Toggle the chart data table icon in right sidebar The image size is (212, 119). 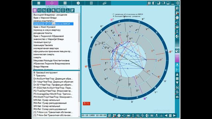177,8
